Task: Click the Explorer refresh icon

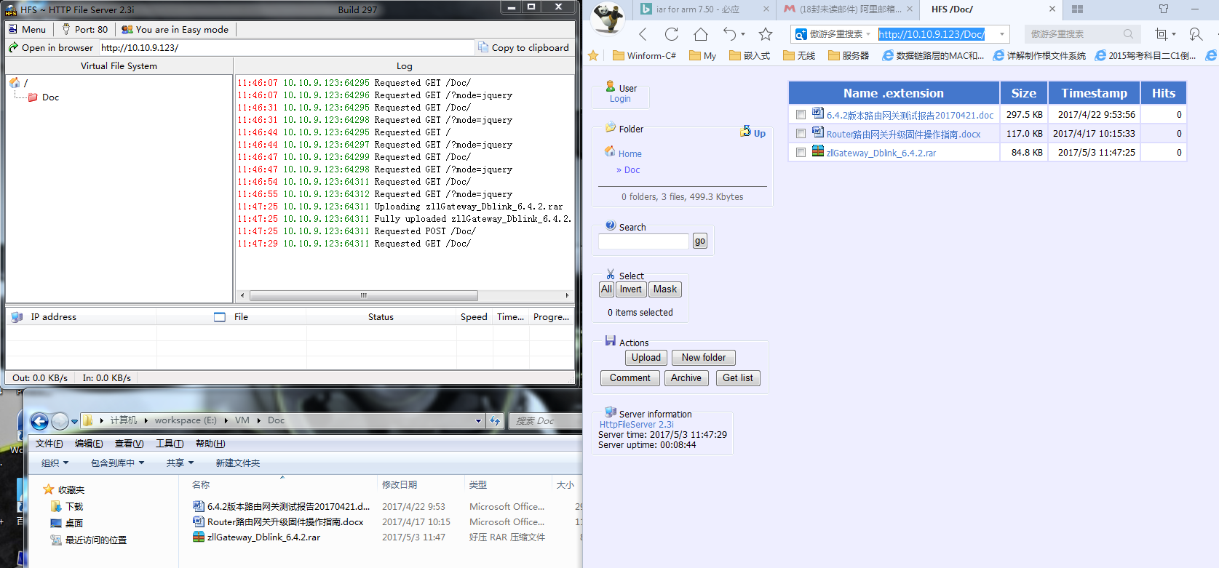Action: click(495, 420)
